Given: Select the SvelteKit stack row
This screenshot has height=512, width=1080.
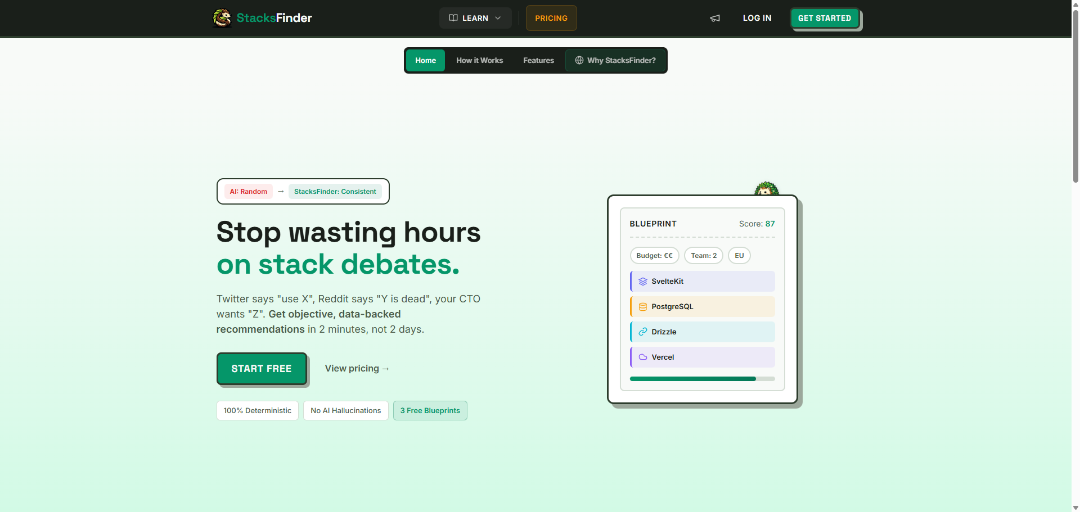Looking at the screenshot, I should tap(703, 282).
